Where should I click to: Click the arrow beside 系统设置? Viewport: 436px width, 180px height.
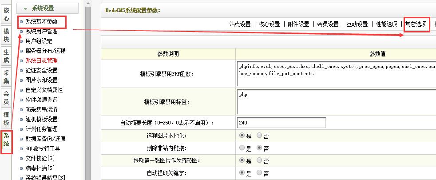click(x=26, y=9)
